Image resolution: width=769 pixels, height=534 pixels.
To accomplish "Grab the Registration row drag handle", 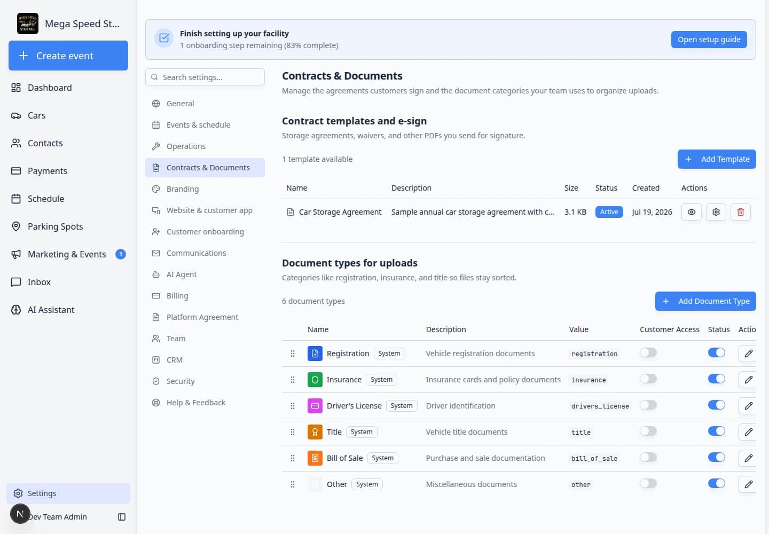I will coord(293,354).
